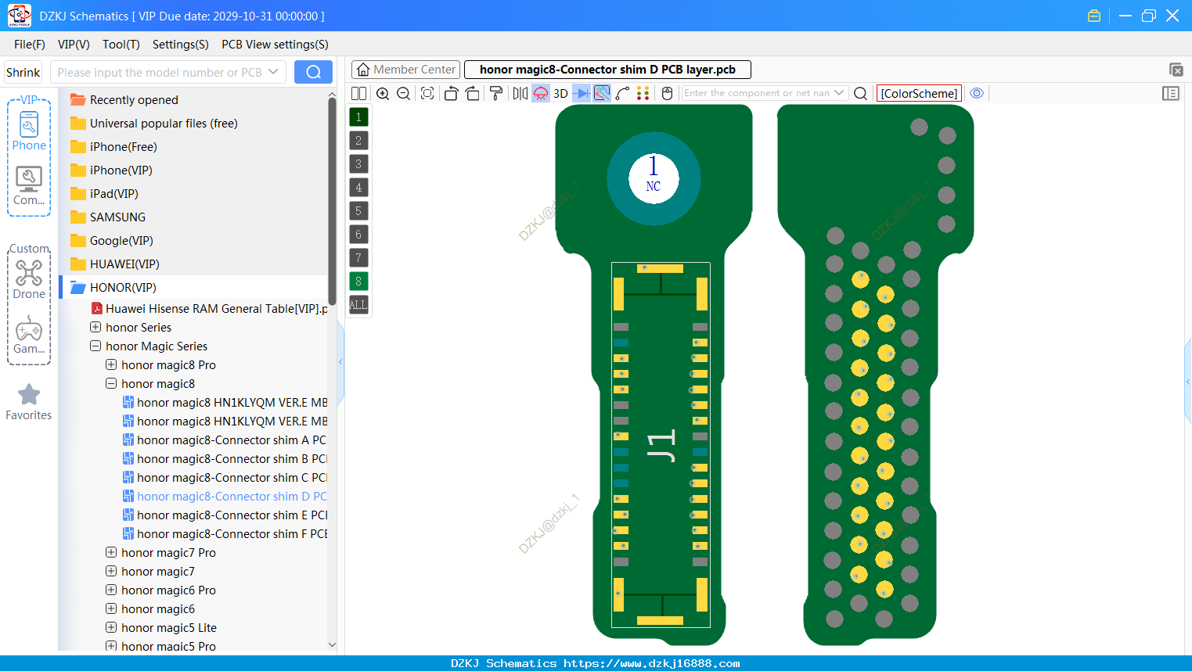Click the close-tabs icon near top right
This screenshot has height=671, width=1192.
[x=1176, y=70]
